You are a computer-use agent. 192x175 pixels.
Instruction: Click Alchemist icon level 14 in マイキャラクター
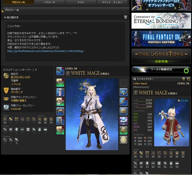171,163
